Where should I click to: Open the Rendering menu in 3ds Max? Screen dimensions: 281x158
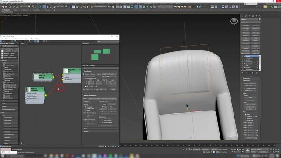(x=68, y=4)
